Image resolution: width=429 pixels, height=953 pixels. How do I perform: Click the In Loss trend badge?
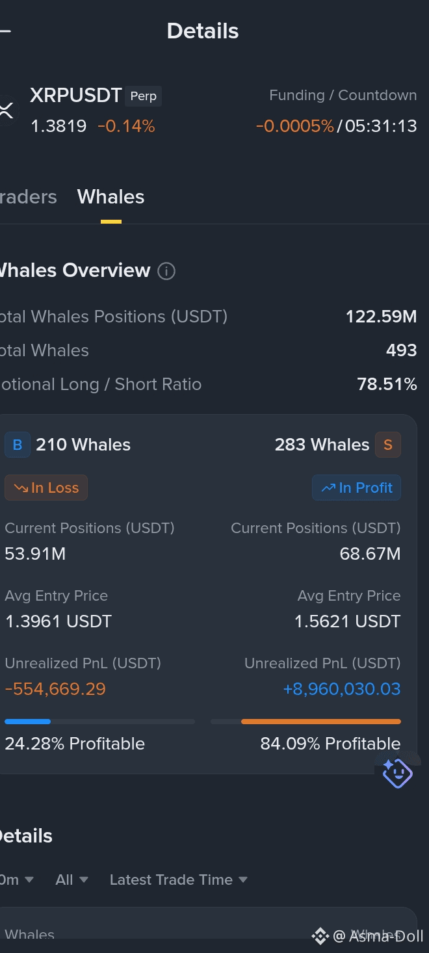point(46,488)
